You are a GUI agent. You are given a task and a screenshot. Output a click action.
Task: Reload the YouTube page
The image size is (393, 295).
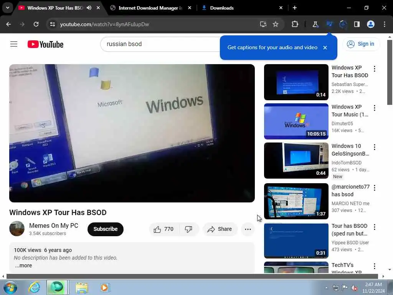(x=36, y=24)
